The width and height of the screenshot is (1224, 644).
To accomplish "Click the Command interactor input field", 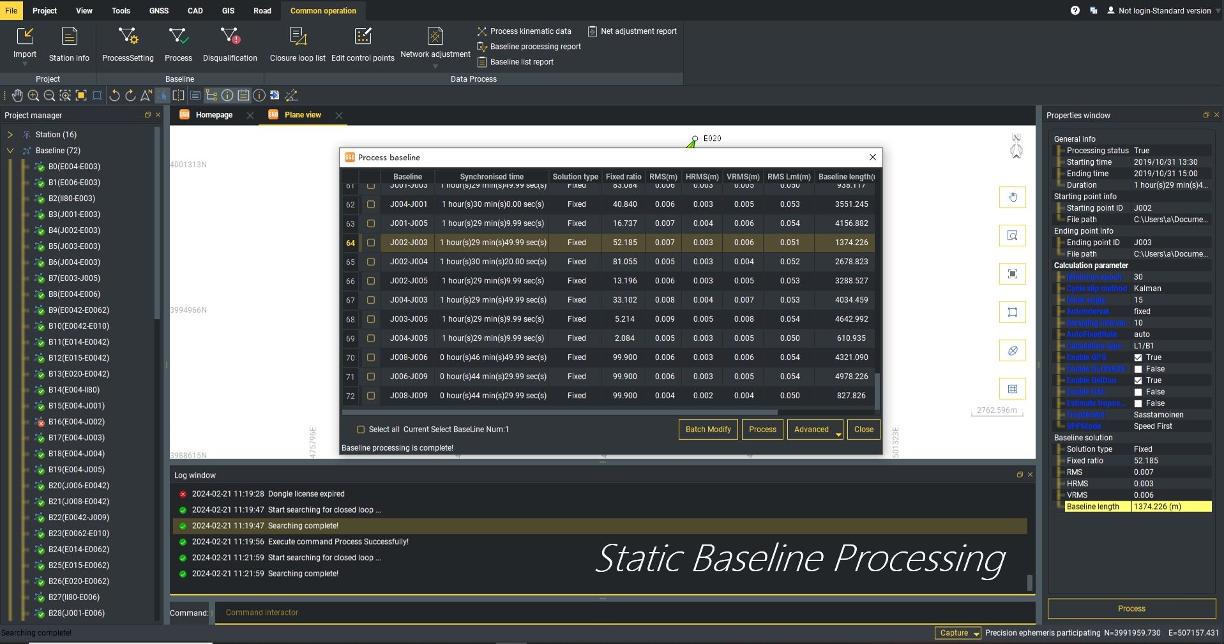I will pos(624,613).
